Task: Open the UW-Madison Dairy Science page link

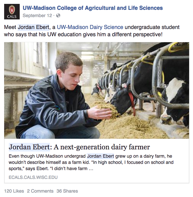Action: [x=90, y=27]
